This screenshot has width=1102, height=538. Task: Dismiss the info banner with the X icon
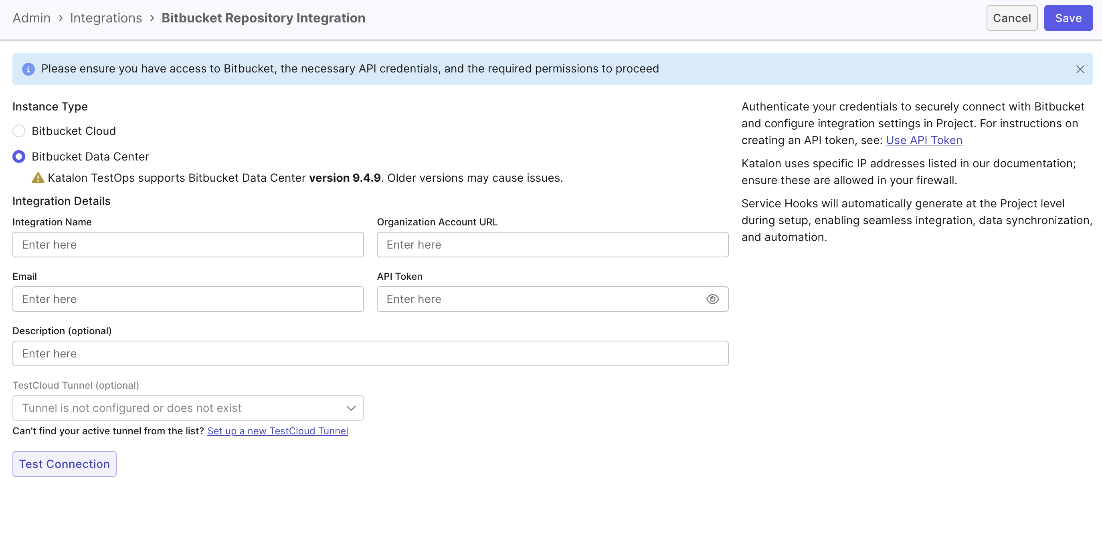(x=1080, y=69)
